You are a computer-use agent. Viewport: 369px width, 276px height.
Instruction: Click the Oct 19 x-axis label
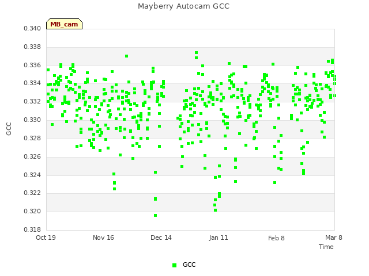click(x=46, y=237)
